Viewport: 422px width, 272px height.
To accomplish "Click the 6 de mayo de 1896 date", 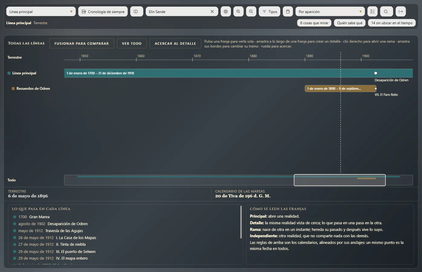I will coord(28,196).
